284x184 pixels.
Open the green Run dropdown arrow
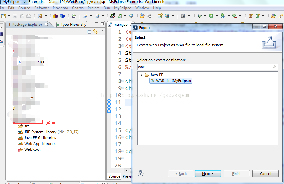[x=217, y=16]
